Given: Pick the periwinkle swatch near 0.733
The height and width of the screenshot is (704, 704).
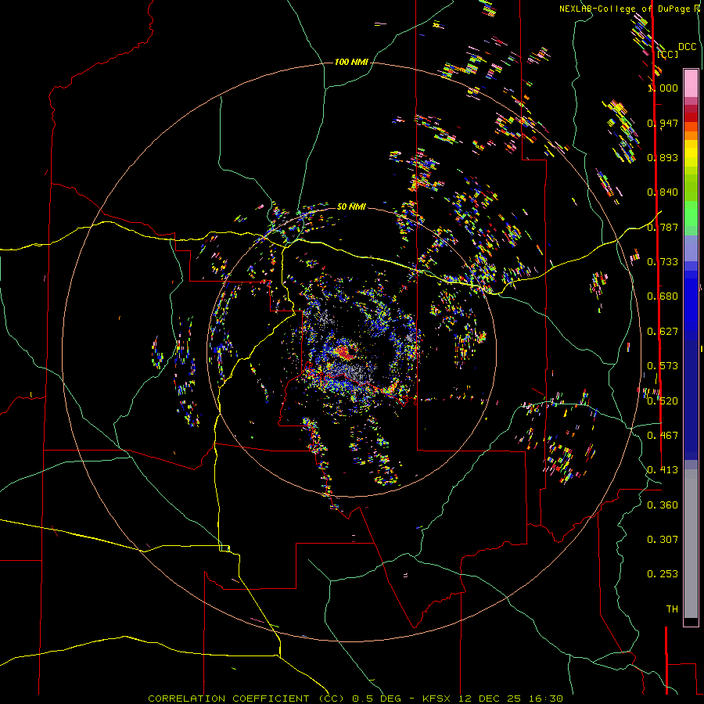Looking at the screenshot, I should coord(691,248).
